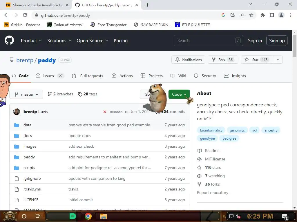Expand the Product menu
Screen dimensions: 297x222
(x=31, y=40)
